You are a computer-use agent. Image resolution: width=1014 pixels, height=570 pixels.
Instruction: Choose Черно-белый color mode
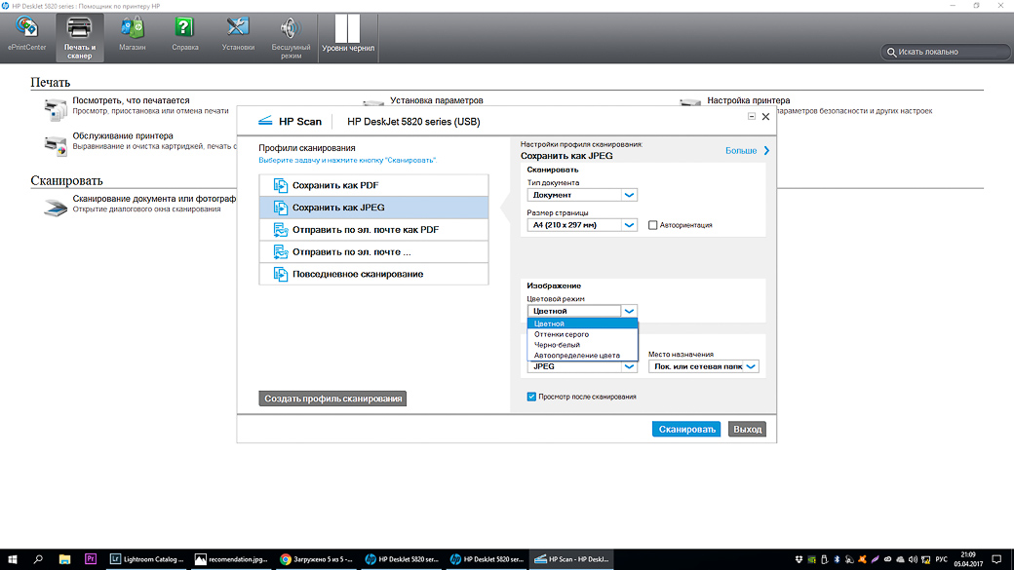click(583, 345)
